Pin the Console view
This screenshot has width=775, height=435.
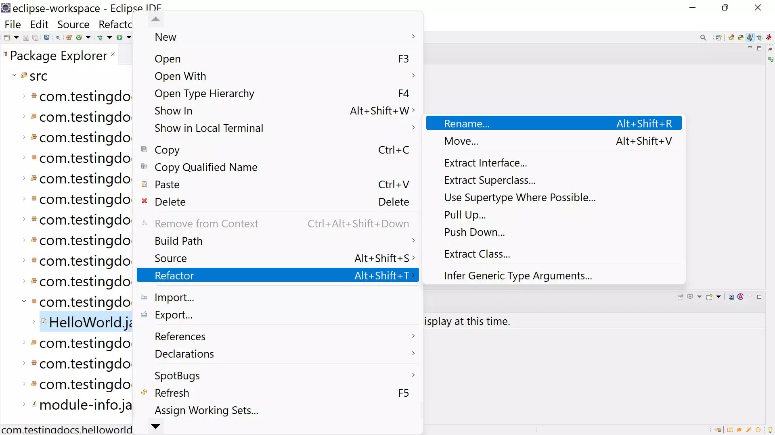[x=681, y=297]
